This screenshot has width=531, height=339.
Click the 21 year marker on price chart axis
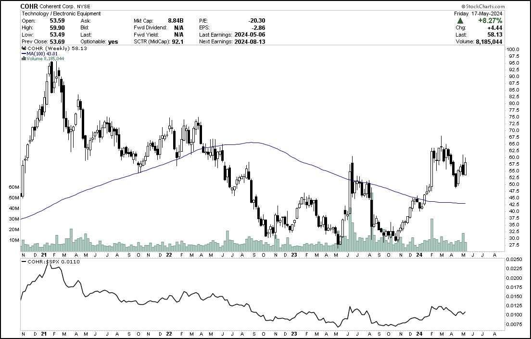pos(44,255)
